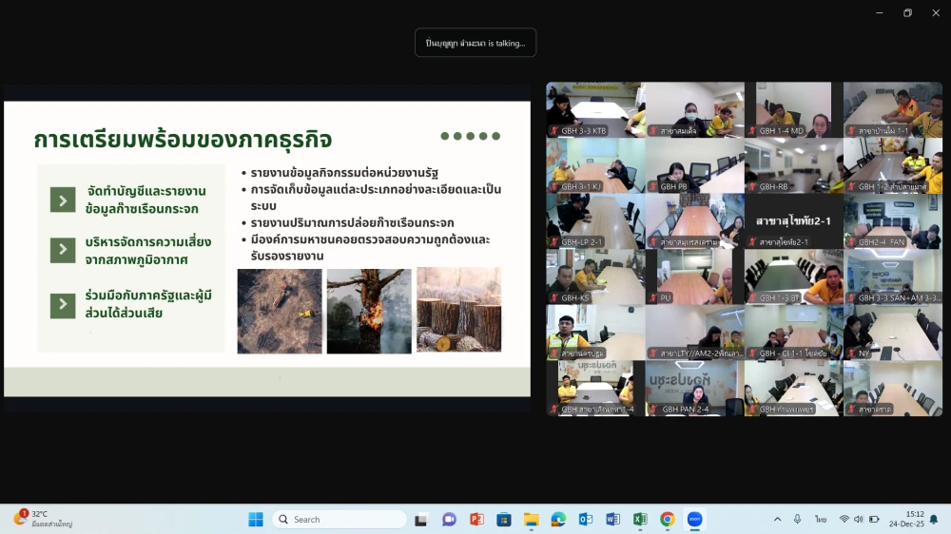
Task: Open Microsoft Store from the taskbar
Action: (504, 520)
